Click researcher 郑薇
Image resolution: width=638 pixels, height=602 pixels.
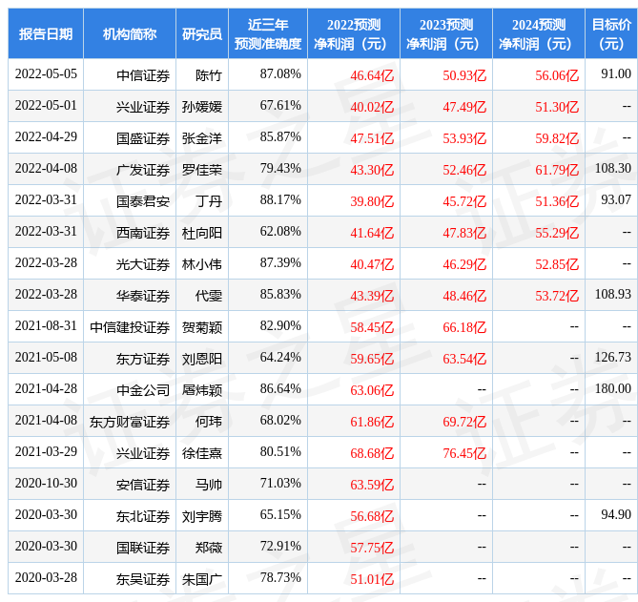pos(209,548)
